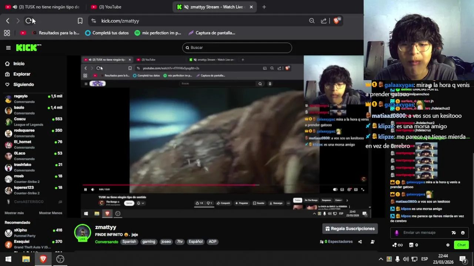Open site settings icon beside URL
Viewport: 474px width, 266px height.
(x=93, y=21)
